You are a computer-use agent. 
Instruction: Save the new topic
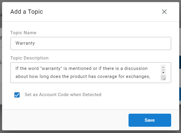click(150, 120)
